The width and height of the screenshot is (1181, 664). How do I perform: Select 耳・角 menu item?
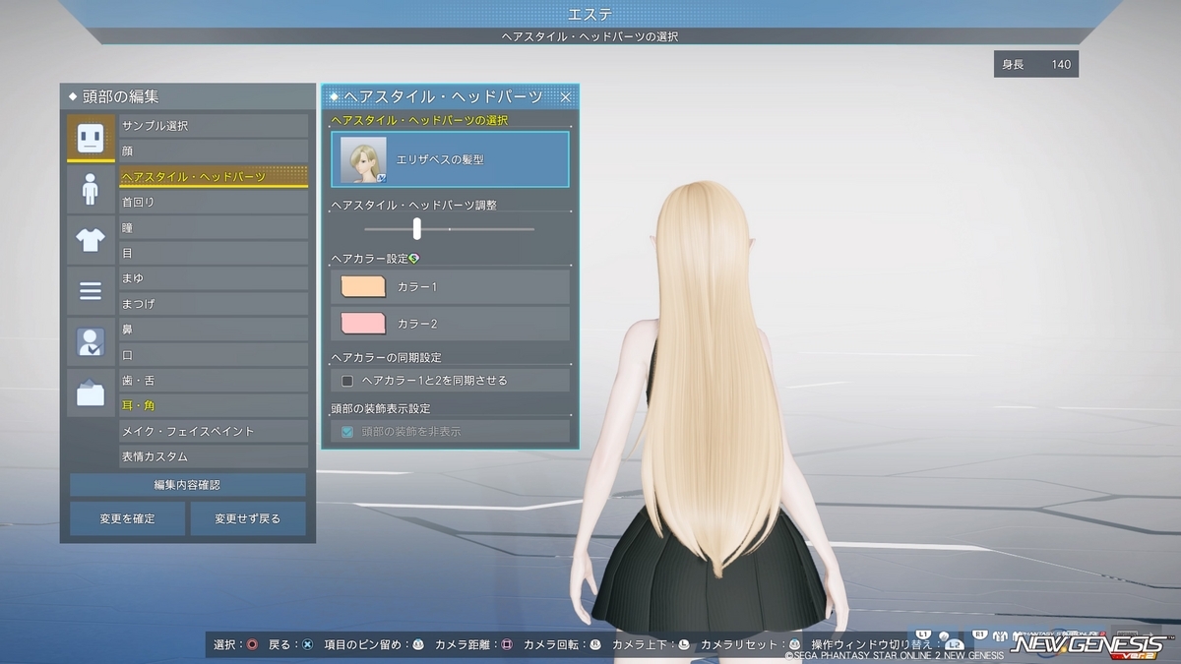click(214, 406)
